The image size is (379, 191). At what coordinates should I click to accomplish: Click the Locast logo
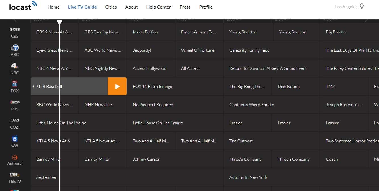23,6
